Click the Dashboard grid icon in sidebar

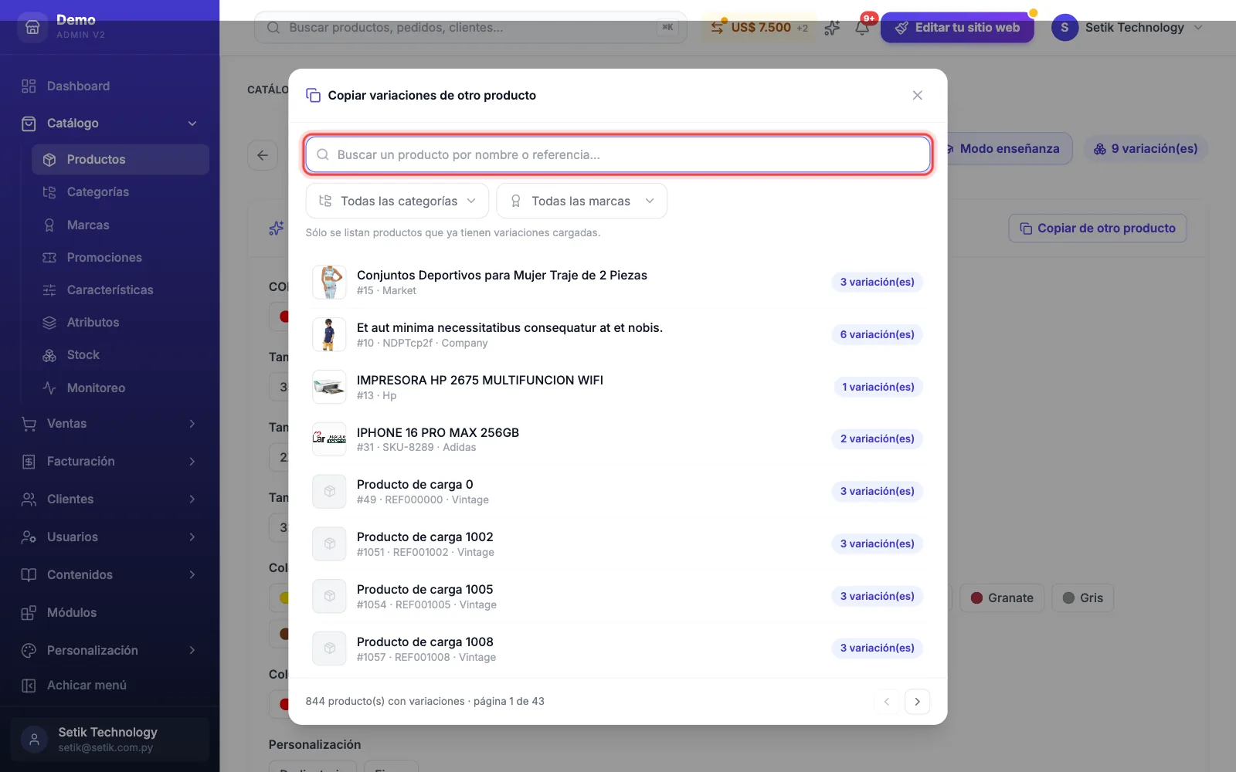click(29, 86)
